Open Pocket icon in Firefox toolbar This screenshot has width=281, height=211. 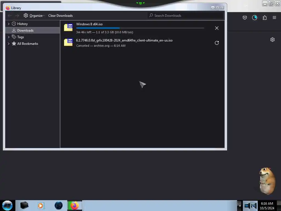245,18
